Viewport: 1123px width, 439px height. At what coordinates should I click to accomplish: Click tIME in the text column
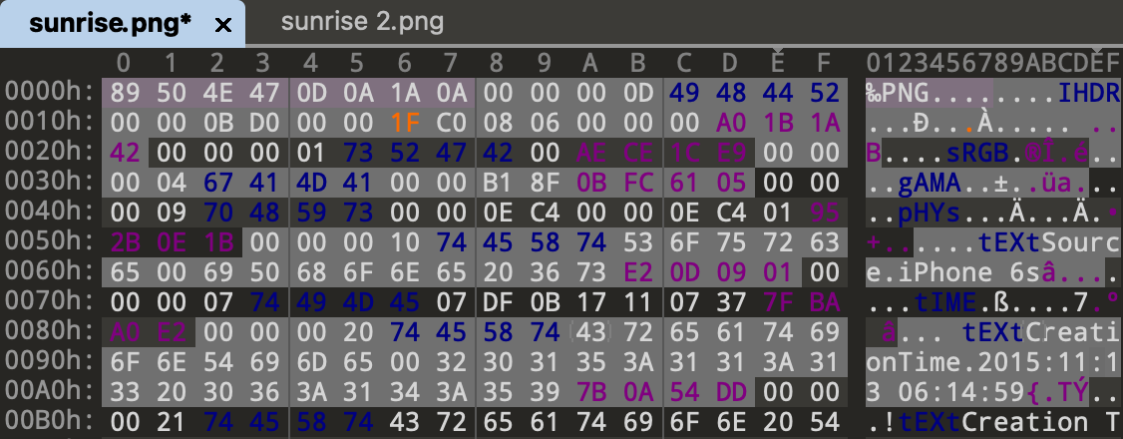tap(945, 303)
